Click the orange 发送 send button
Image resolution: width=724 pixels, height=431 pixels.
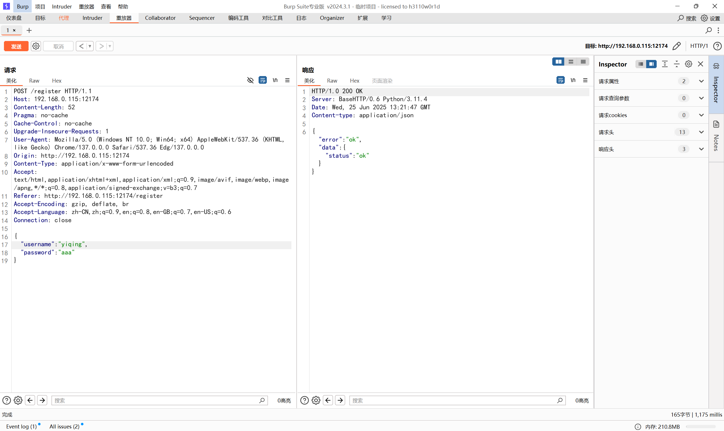pyautogui.click(x=16, y=46)
